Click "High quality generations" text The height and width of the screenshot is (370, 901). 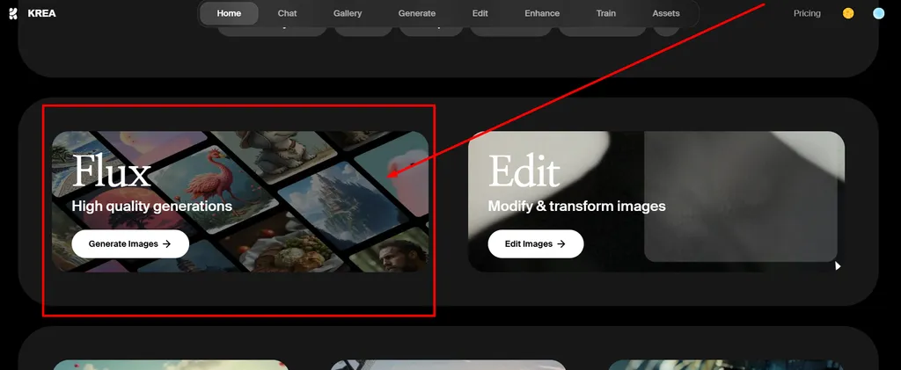coord(152,207)
